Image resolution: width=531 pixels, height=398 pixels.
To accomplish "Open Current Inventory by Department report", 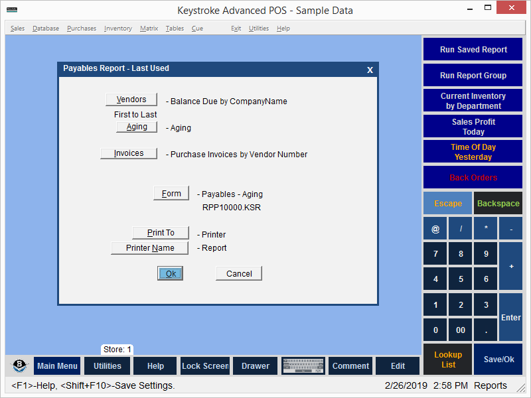I will (473, 101).
